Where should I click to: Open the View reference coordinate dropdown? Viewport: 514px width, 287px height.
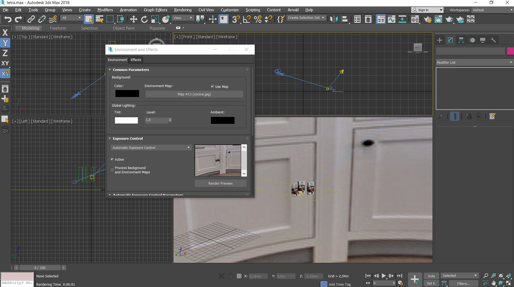click(183, 18)
